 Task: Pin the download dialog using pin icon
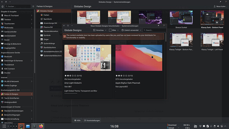coord(158,26)
